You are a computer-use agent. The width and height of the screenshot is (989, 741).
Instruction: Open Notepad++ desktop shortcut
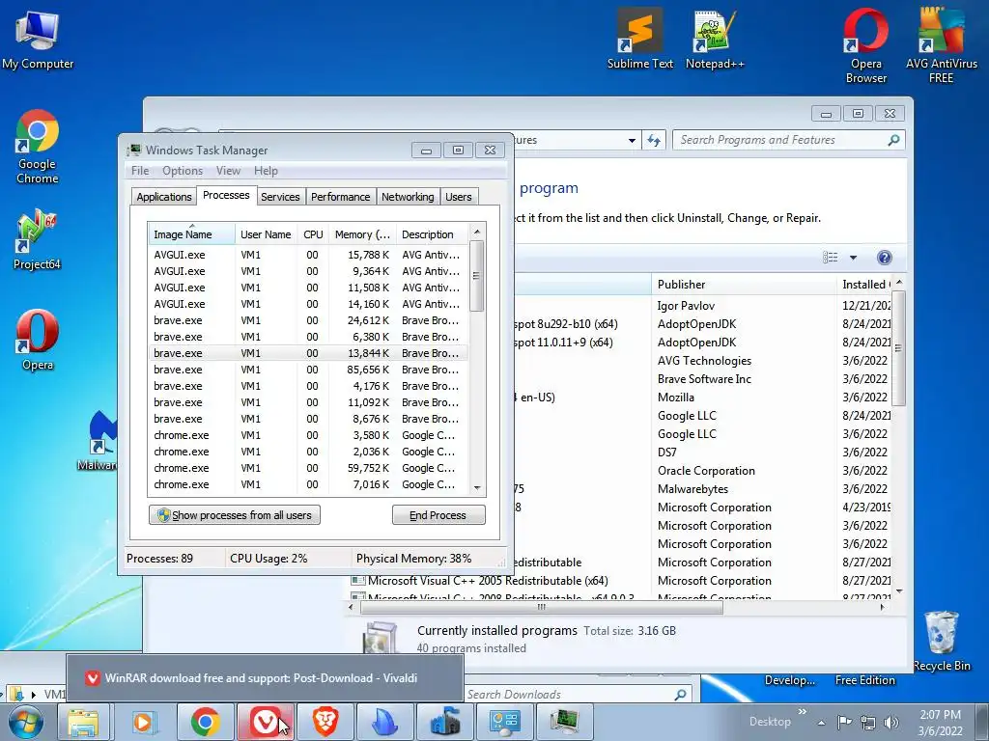pyautogui.click(x=715, y=39)
